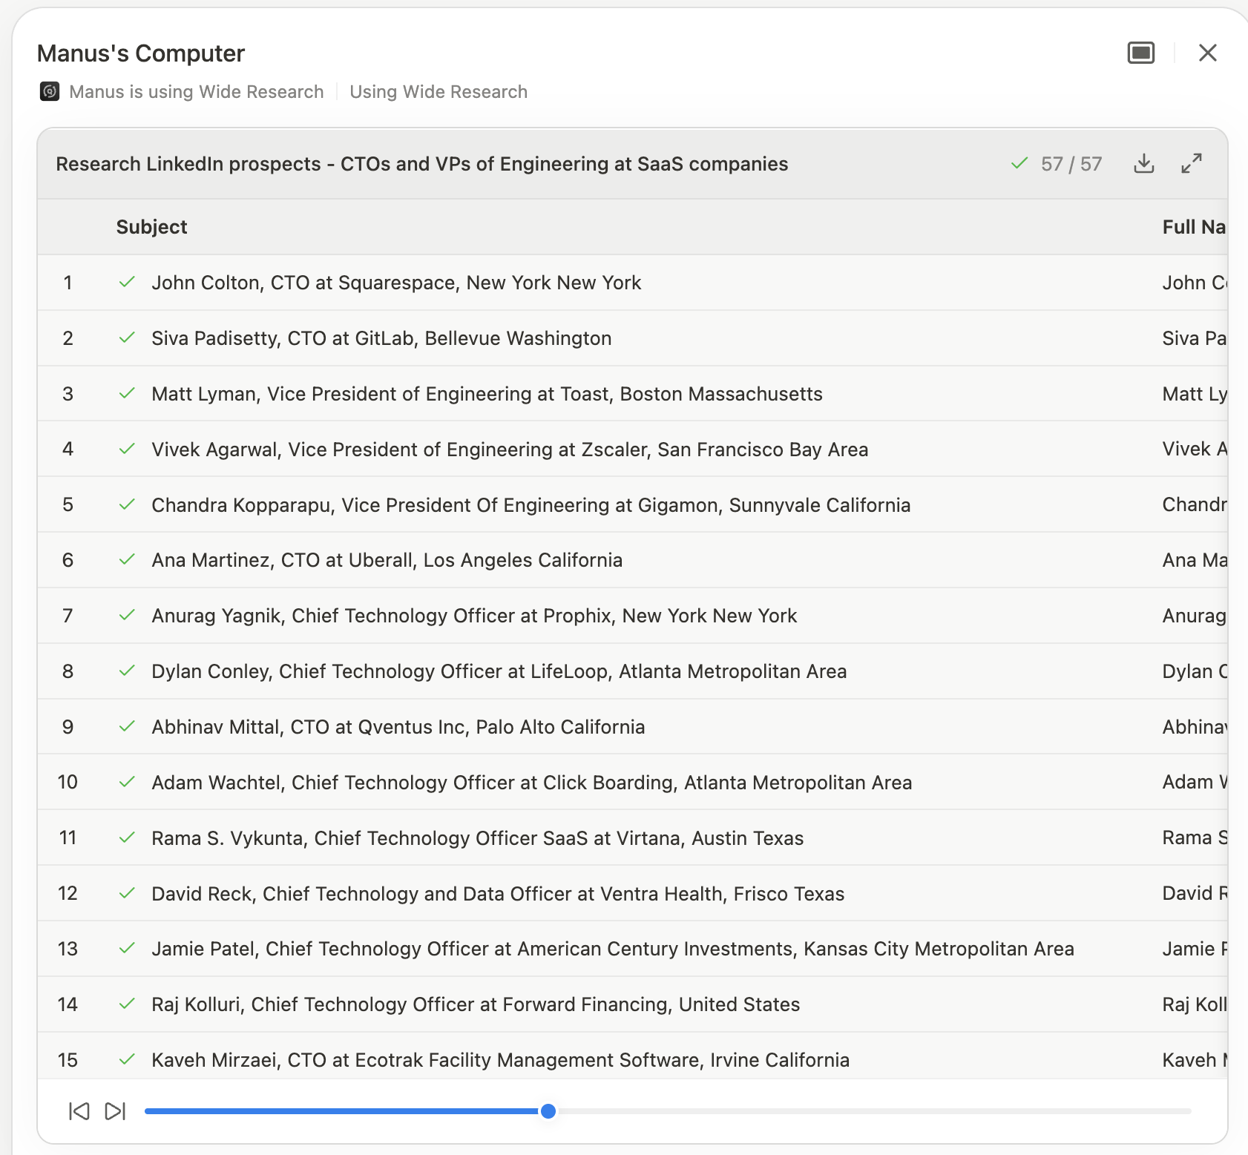Click the Full Name column header
1248x1155 pixels.
[x=1194, y=227]
